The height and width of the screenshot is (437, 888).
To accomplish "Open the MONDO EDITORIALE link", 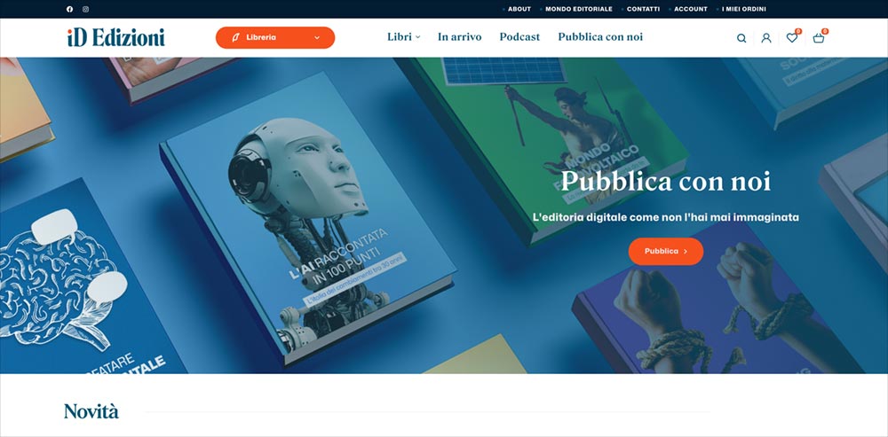I will tap(578, 9).
